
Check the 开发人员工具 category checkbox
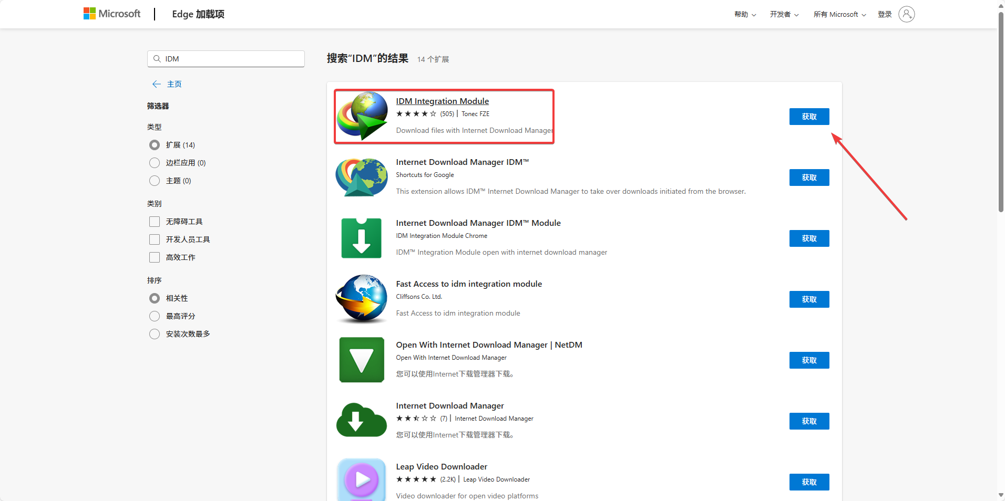tap(155, 239)
